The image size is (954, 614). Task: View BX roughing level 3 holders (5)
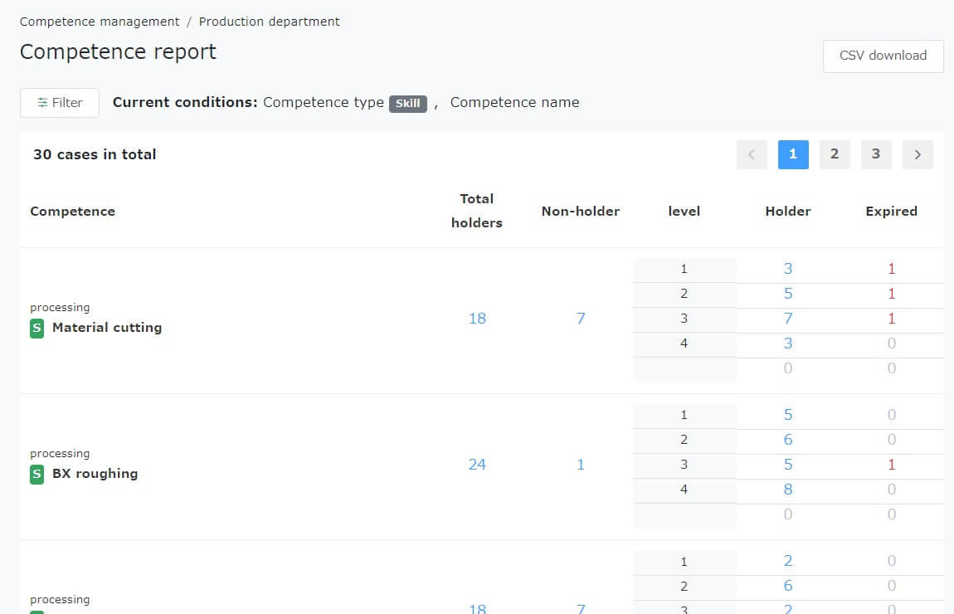(788, 465)
